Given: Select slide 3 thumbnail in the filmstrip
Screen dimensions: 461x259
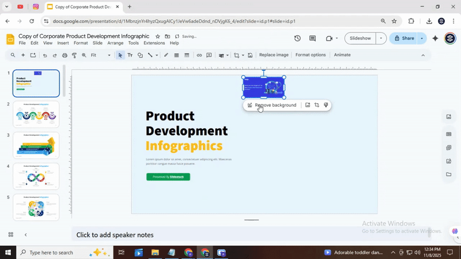Looking at the screenshot, I should tap(36, 145).
